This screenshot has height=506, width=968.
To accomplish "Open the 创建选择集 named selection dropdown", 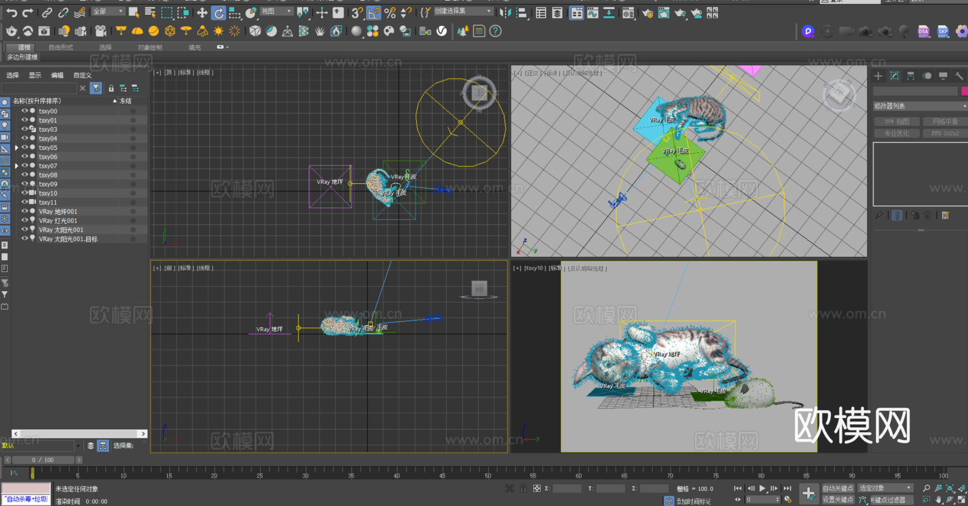I will (463, 11).
